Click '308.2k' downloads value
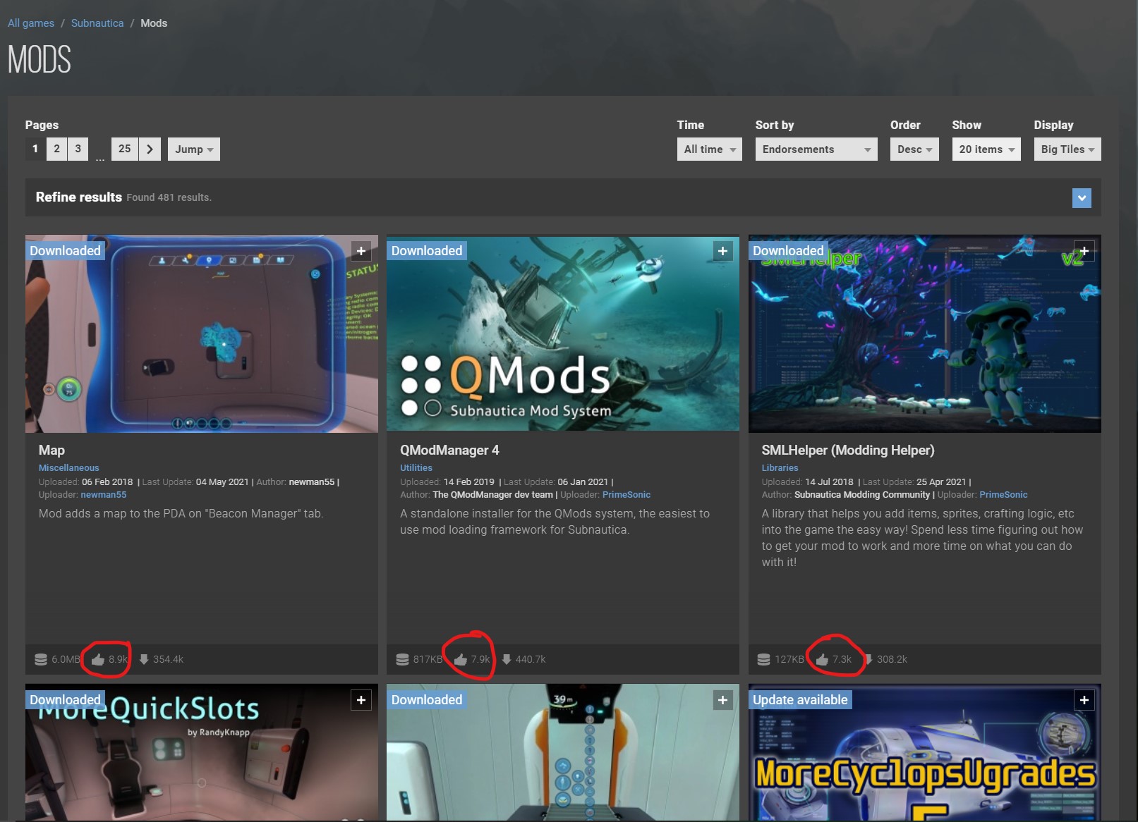 pos(892,659)
